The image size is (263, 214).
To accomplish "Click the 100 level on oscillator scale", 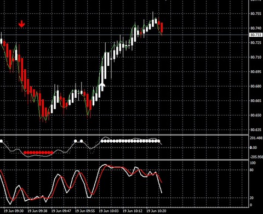I will (x=253, y=163).
